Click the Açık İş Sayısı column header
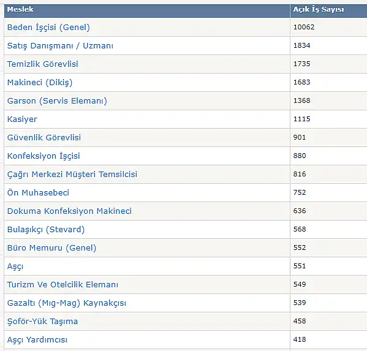 [x=319, y=9]
